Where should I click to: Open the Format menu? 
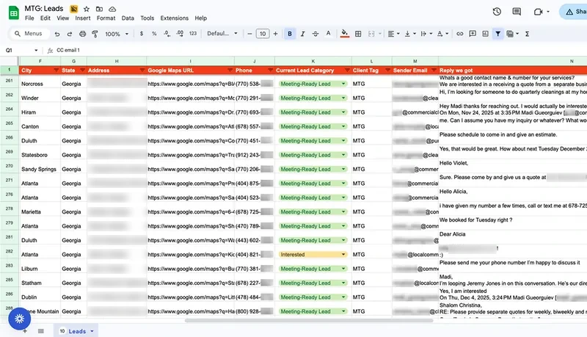tap(106, 18)
